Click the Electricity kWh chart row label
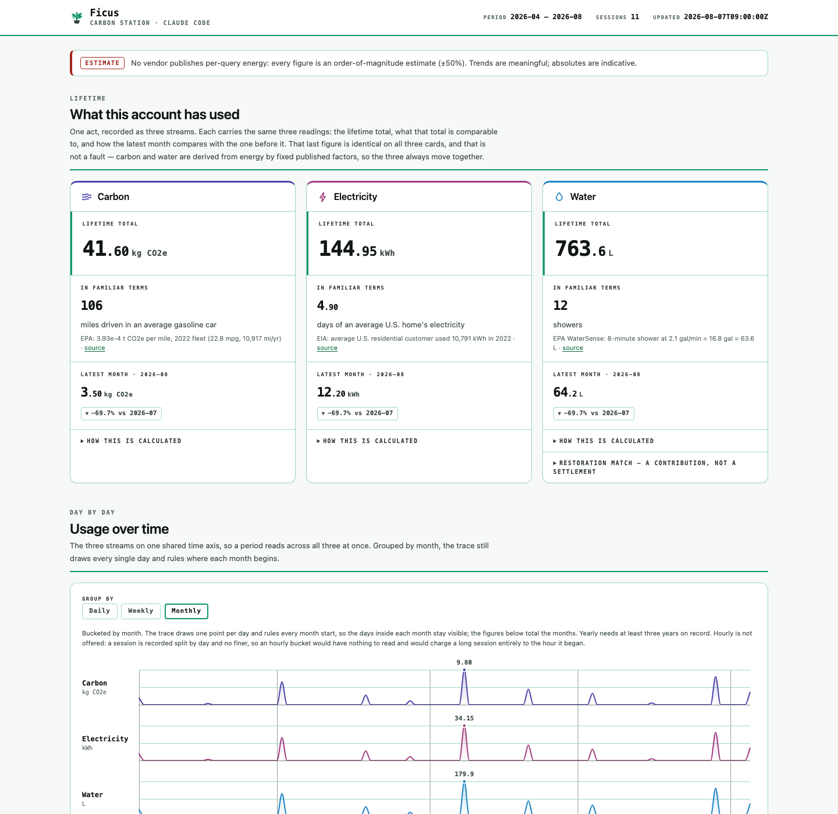 pyautogui.click(x=105, y=743)
